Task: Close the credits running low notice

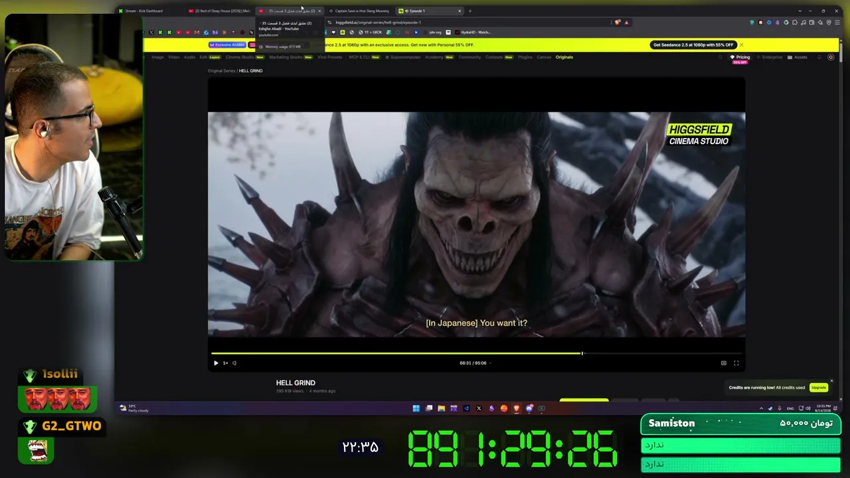Action: point(831,381)
